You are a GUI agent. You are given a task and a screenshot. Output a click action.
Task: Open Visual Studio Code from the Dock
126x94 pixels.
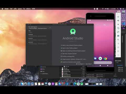pyautogui.click(x=67, y=84)
